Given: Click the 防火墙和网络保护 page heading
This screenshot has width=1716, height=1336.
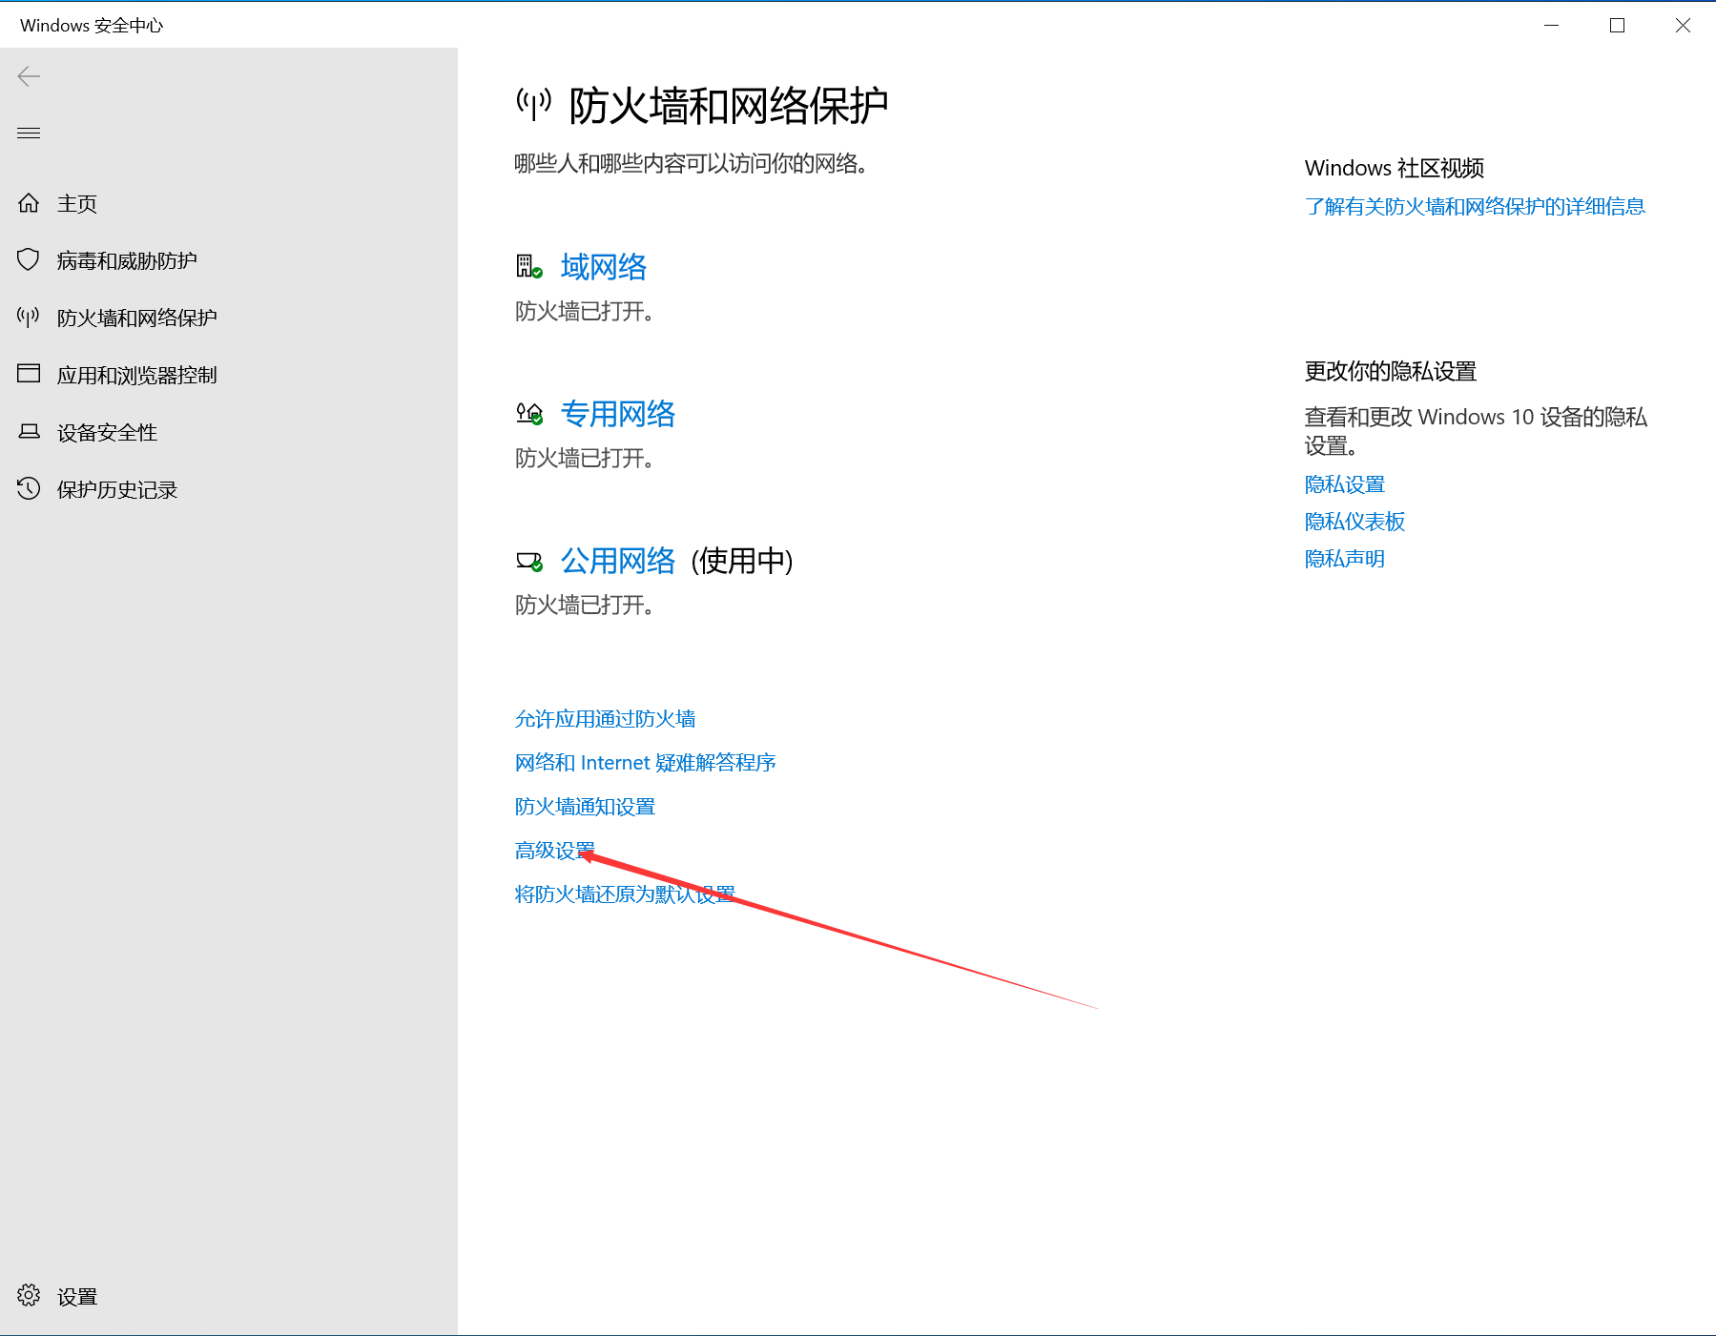Looking at the screenshot, I should tap(729, 105).
